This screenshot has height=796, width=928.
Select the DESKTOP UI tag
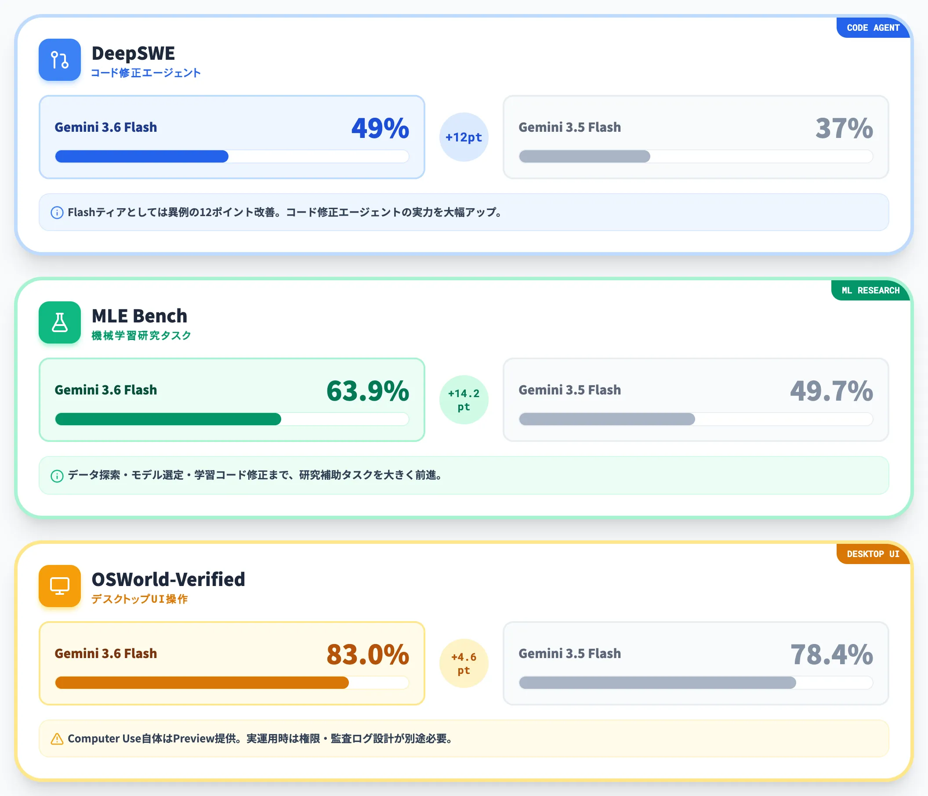pos(873,554)
